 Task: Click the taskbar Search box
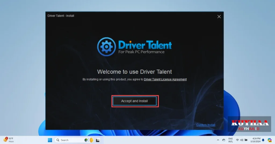[x=75, y=140]
